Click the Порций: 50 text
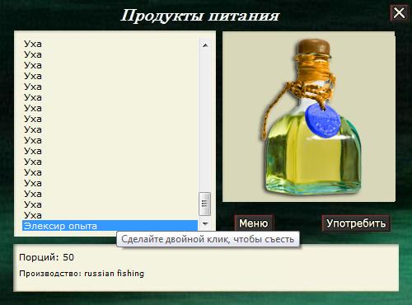This screenshot has width=412, height=305. pyautogui.click(x=47, y=257)
